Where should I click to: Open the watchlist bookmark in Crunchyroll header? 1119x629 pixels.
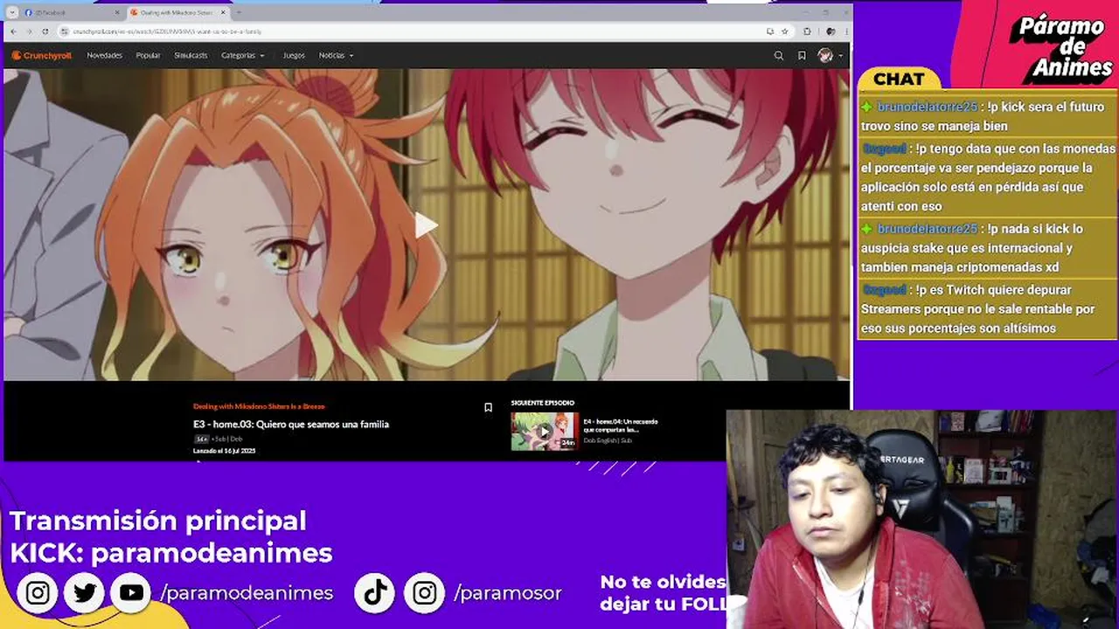click(x=802, y=55)
